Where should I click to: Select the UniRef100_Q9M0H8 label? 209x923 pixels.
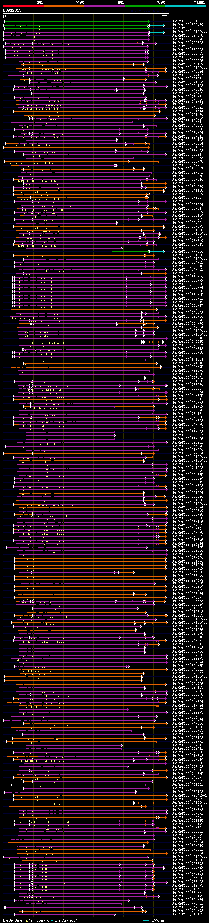(187, 35)
